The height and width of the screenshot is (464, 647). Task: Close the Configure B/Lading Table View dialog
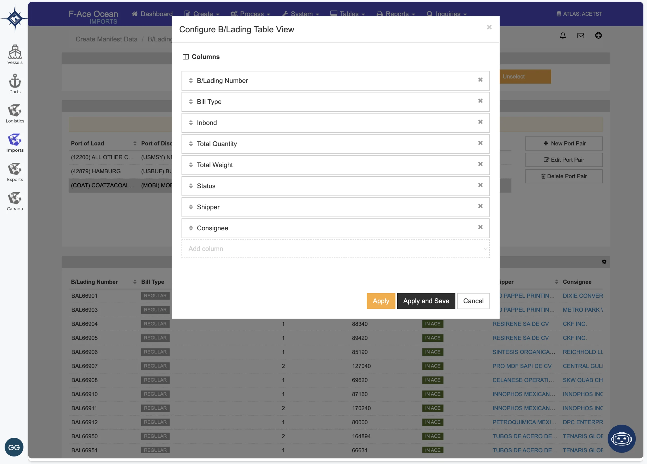489,27
